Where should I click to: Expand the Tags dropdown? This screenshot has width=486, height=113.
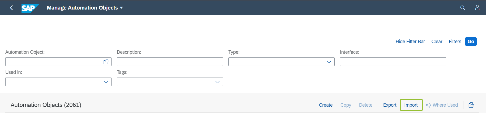(x=218, y=82)
